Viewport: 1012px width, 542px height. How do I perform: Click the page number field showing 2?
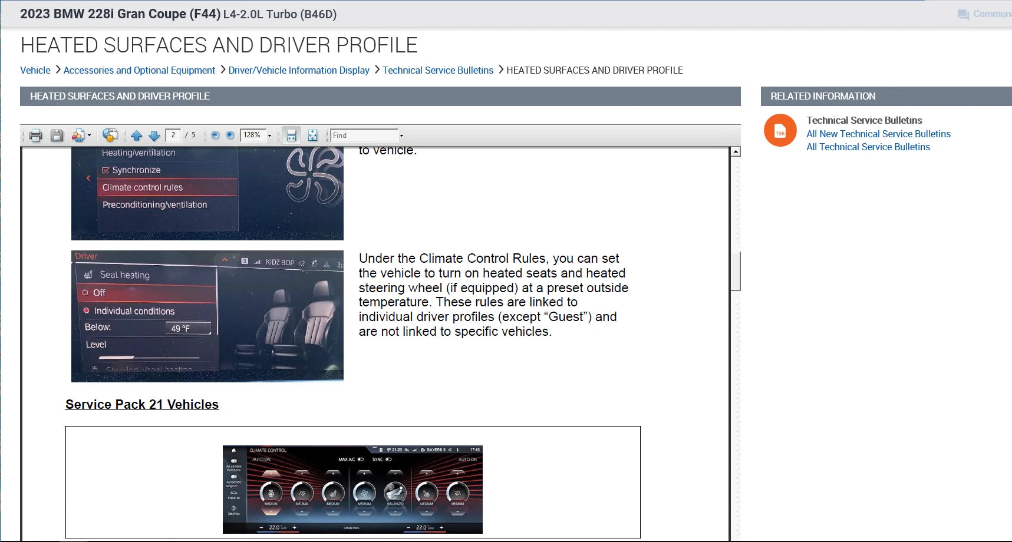point(173,135)
